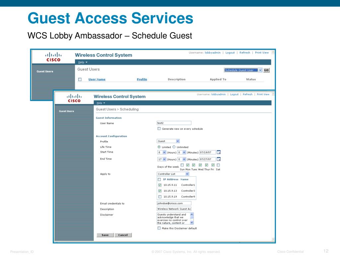Click the Applied To column header

tap(218, 79)
